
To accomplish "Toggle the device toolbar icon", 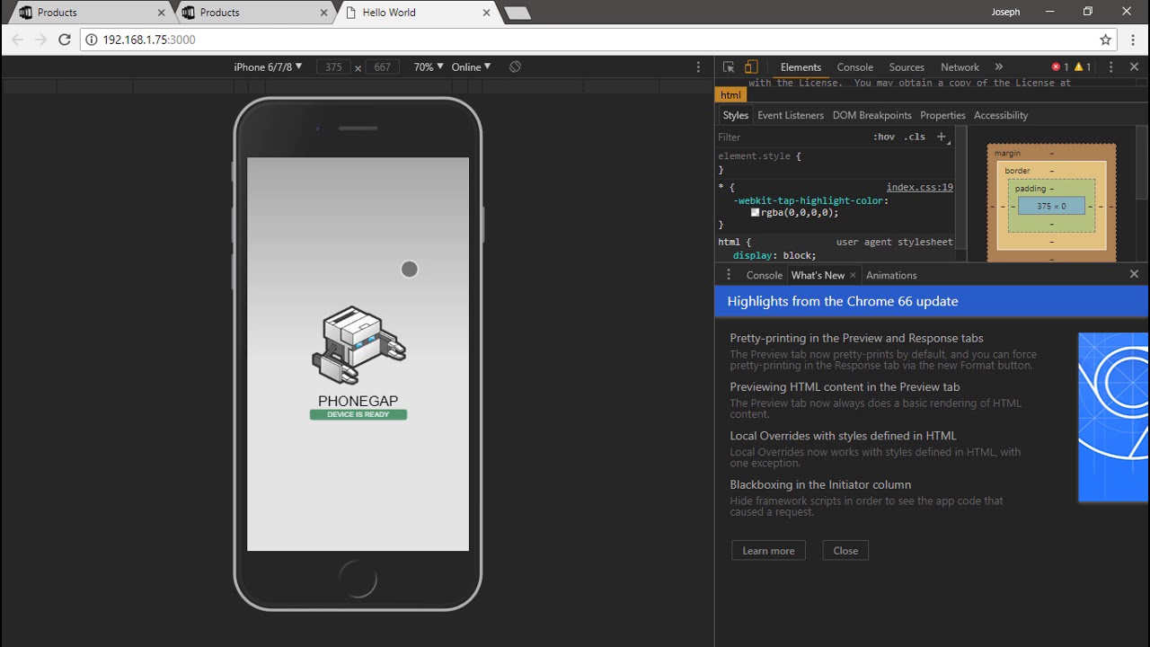I will click(x=751, y=67).
